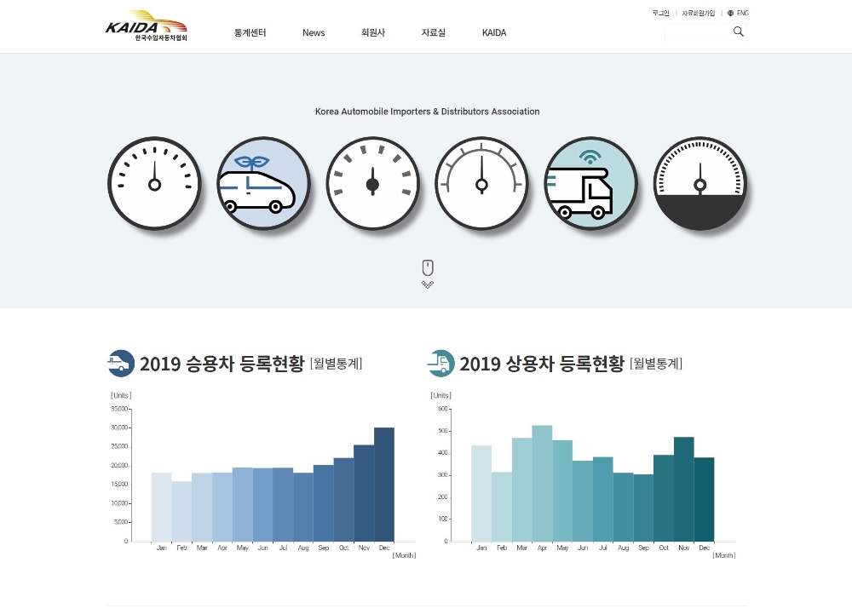
Task: Click the dark half-filled gauge icon
Action: click(700, 183)
